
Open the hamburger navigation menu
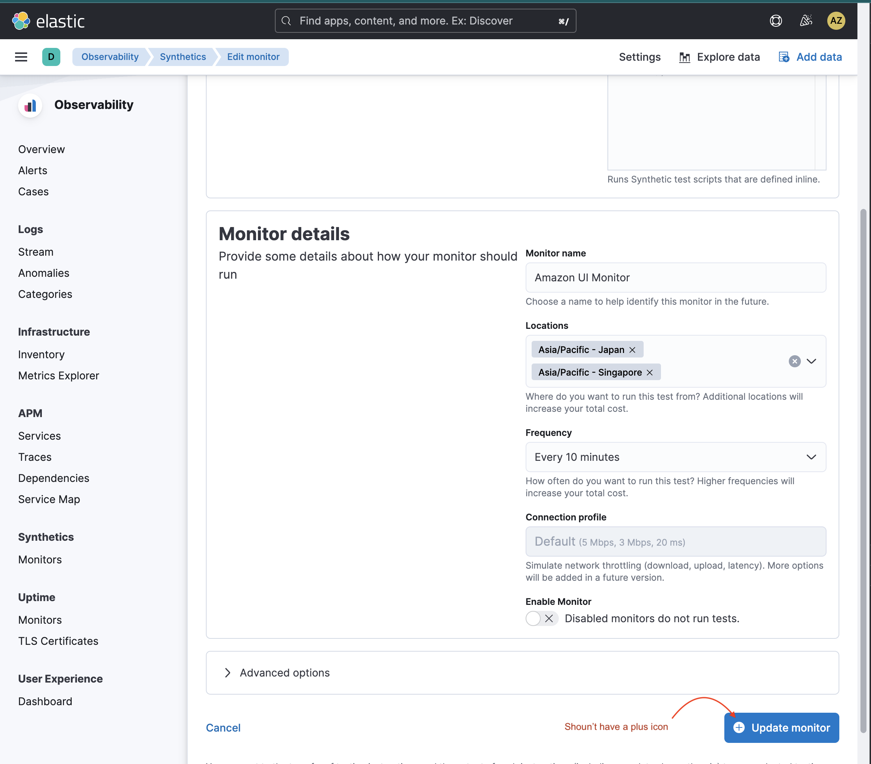[x=21, y=57]
